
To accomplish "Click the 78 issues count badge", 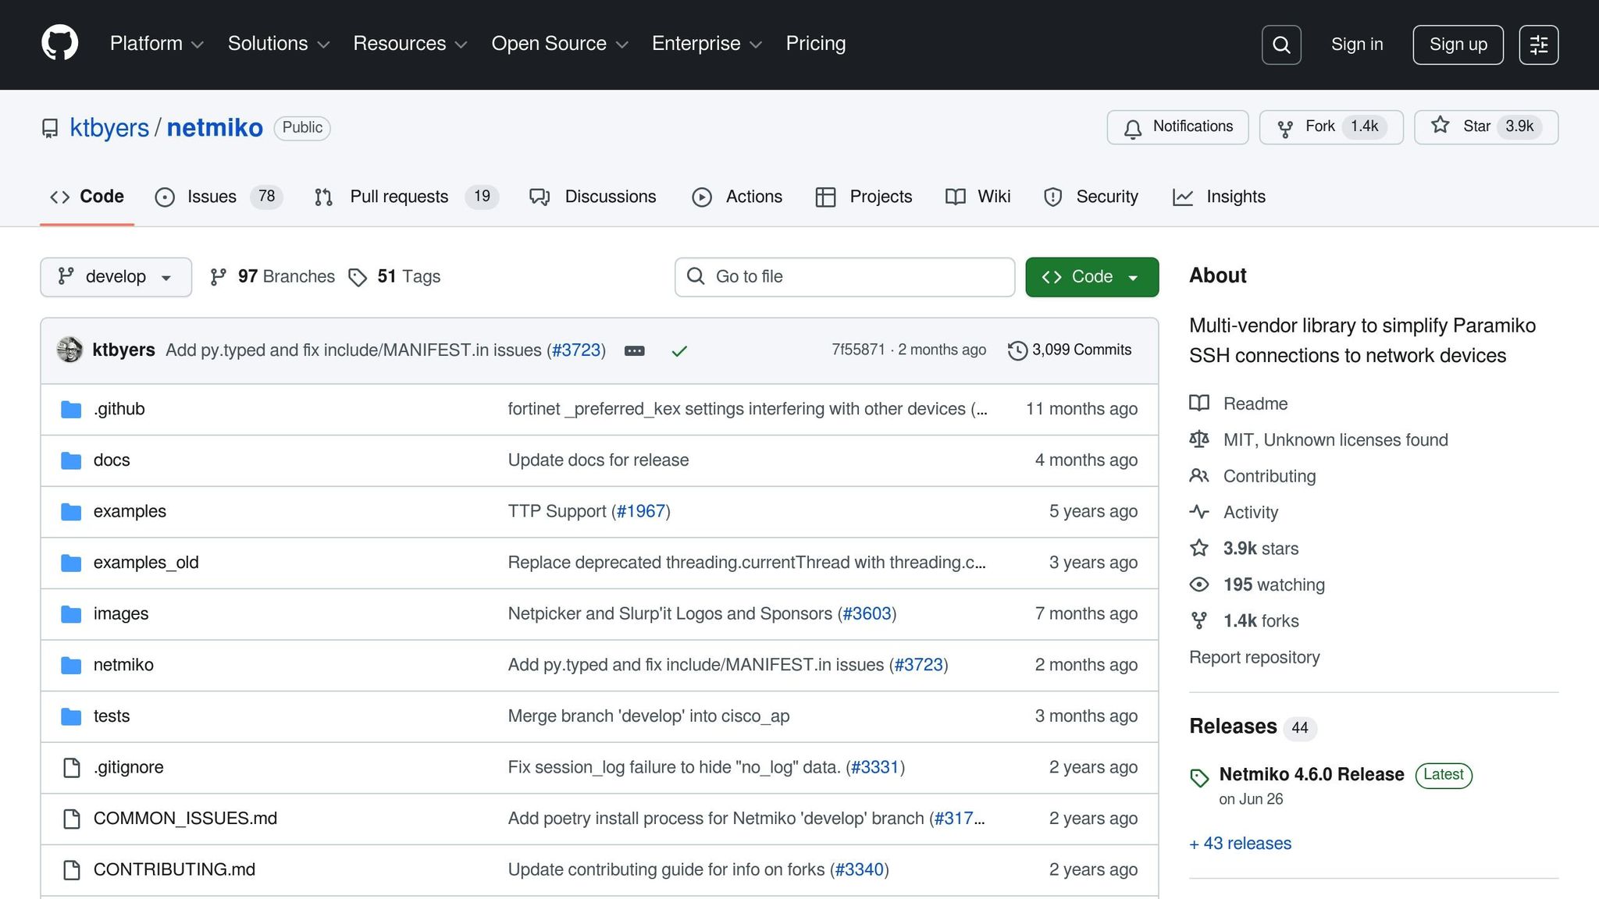I will tap(266, 197).
